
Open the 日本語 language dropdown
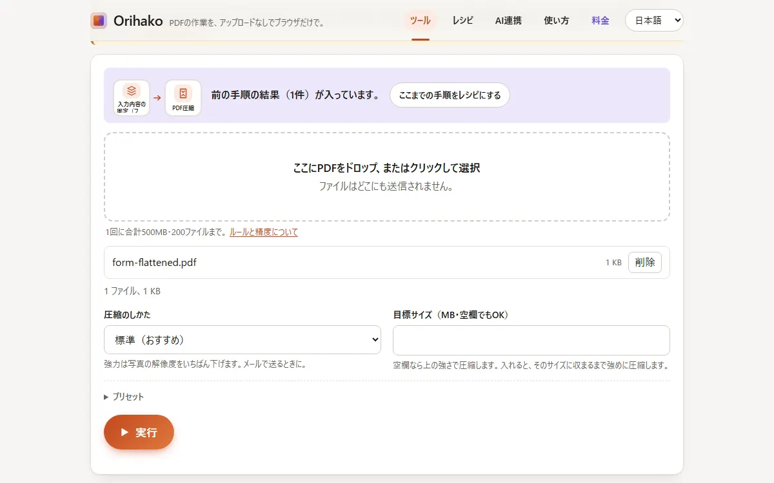coord(654,21)
